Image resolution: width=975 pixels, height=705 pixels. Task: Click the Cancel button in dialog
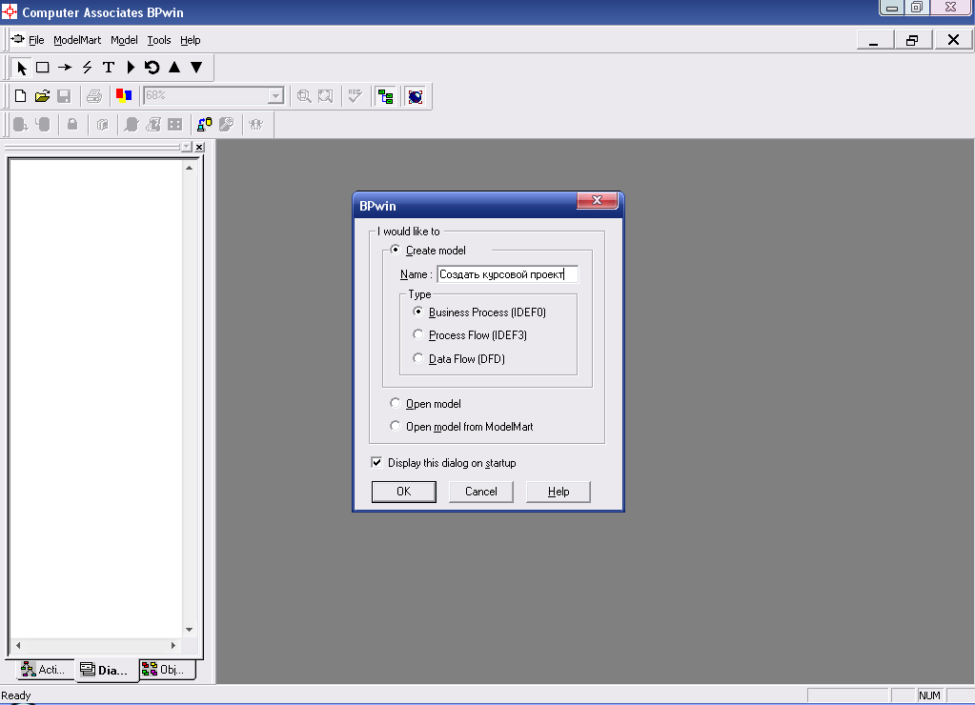[481, 492]
